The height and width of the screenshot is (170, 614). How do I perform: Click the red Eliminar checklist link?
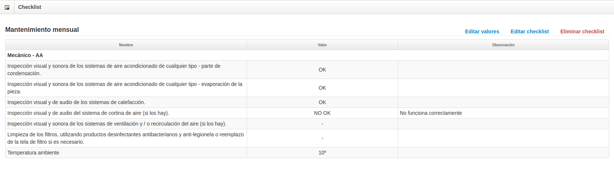click(582, 31)
